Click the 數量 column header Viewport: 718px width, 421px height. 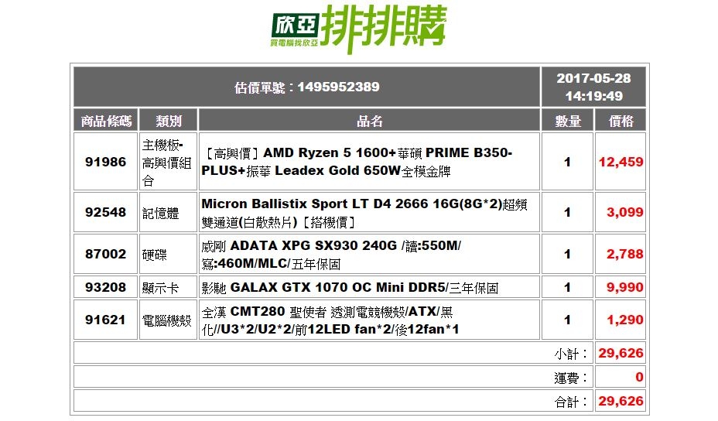click(x=567, y=121)
